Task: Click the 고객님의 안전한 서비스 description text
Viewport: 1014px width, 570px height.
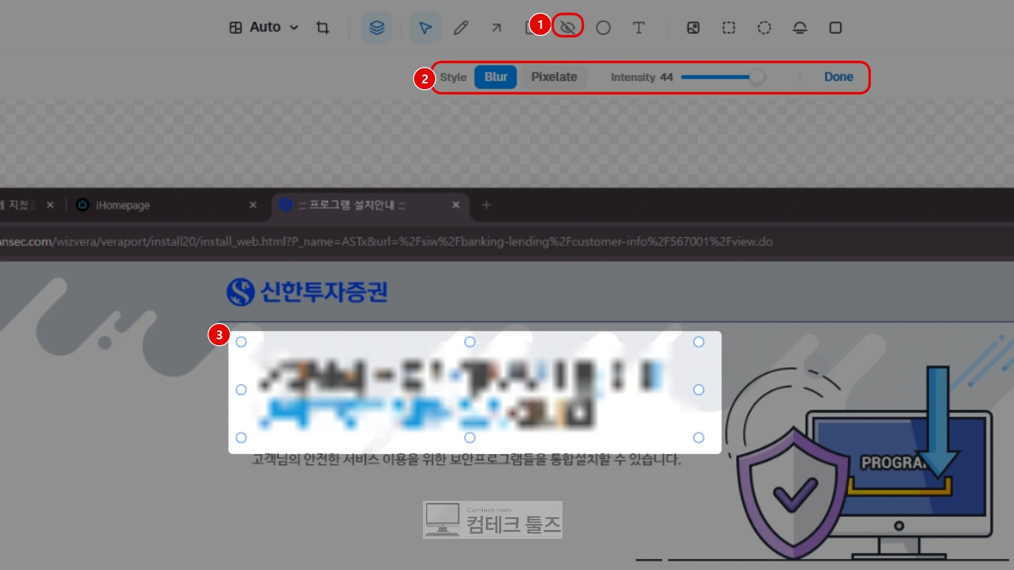Action: coord(466,460)
